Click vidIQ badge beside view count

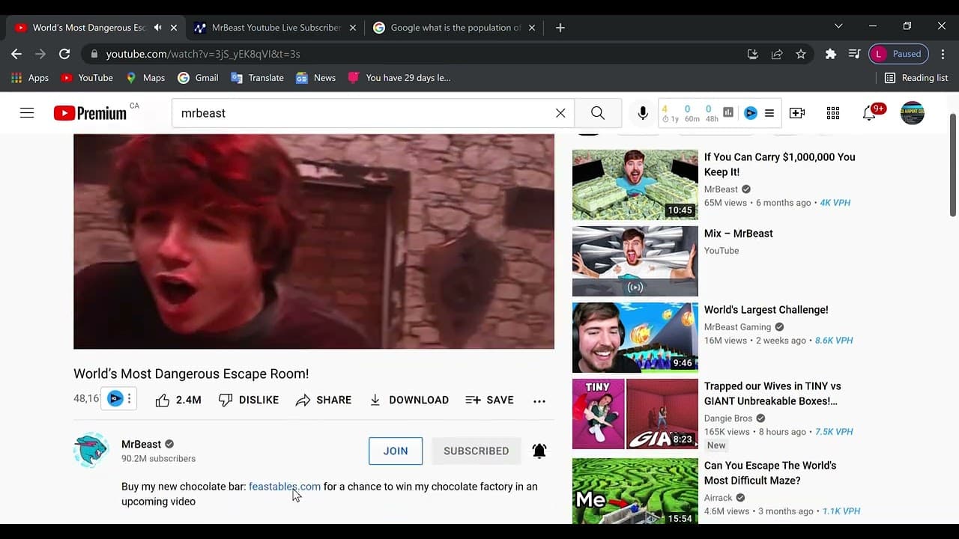tap(115, 399)
